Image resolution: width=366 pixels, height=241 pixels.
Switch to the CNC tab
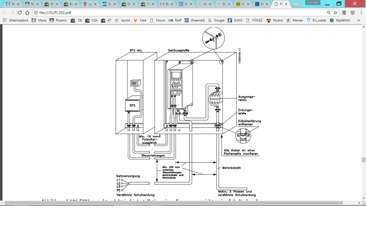coord(242,4)
